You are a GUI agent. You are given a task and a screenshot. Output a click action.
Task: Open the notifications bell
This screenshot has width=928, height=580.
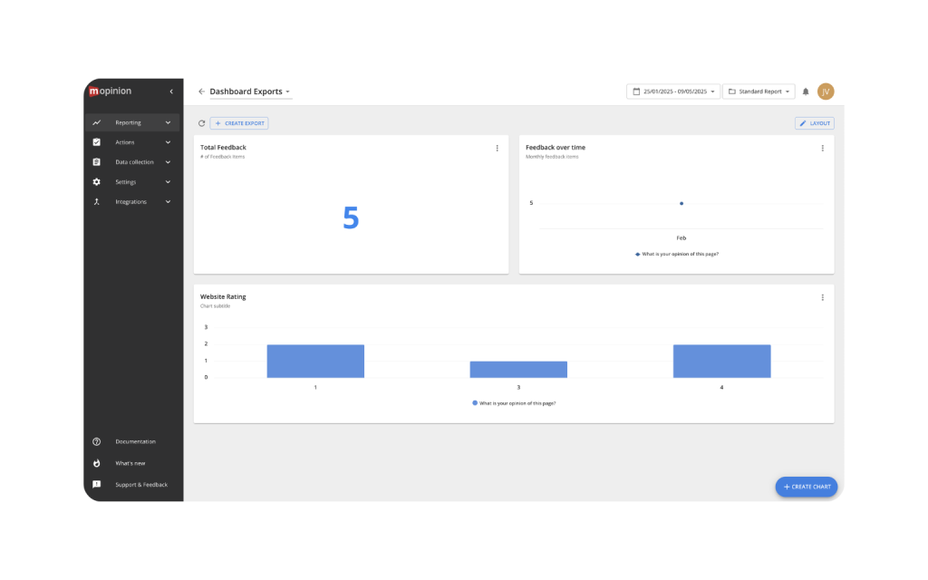click(x=806, y=92)
